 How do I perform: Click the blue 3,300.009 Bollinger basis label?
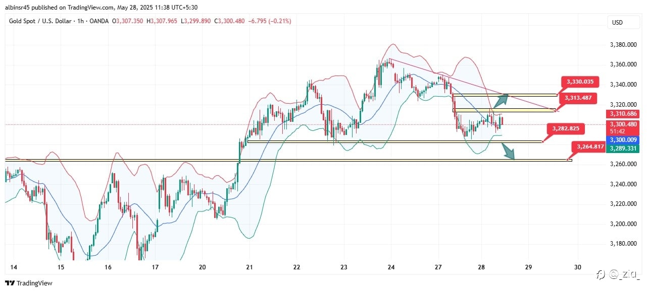click(624, 140)
